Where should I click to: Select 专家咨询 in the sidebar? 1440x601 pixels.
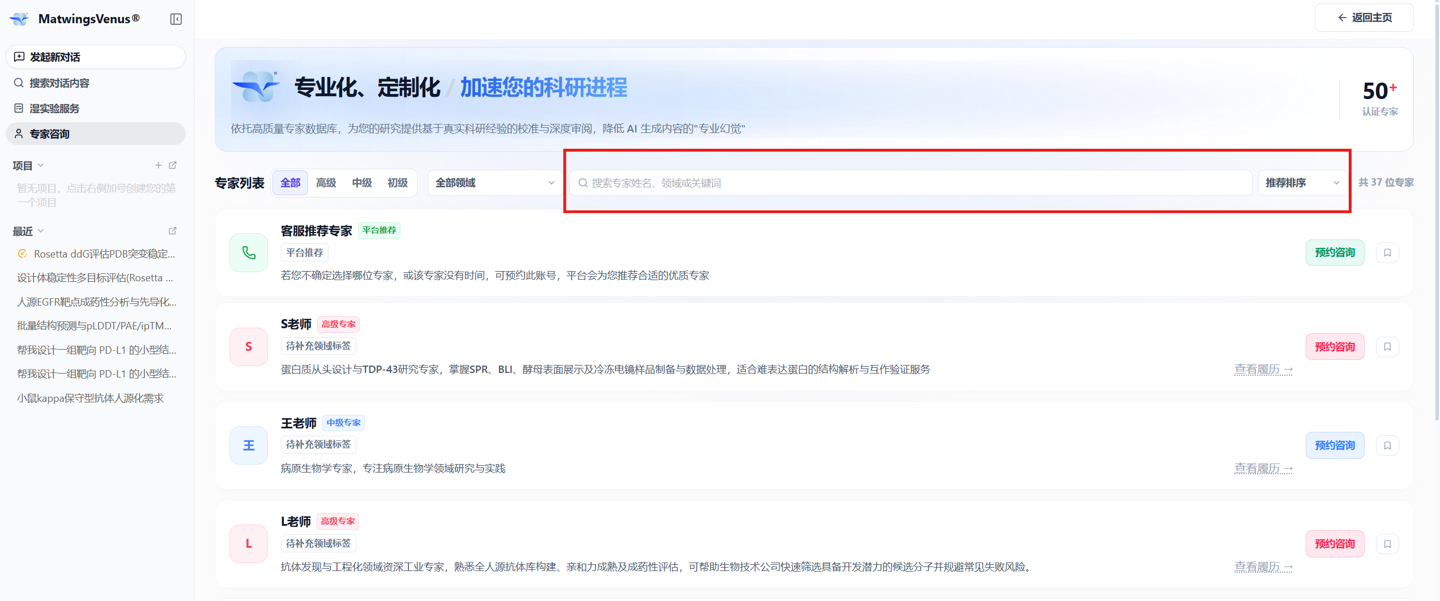tap(96, 134)
